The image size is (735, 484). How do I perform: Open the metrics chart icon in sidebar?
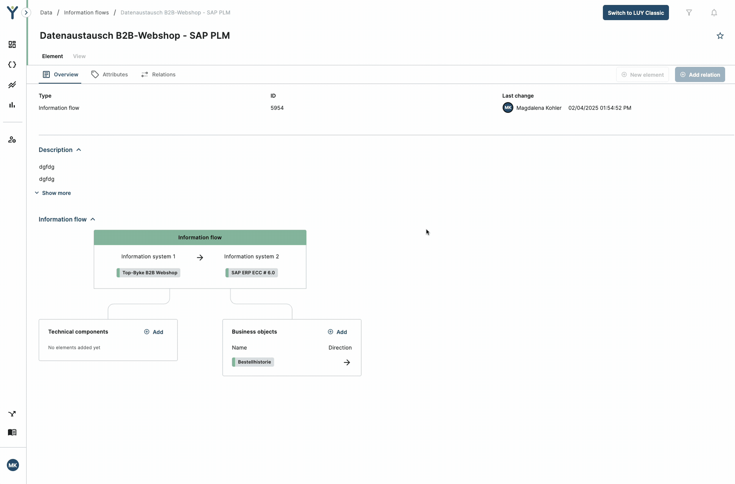click(12, 85)
